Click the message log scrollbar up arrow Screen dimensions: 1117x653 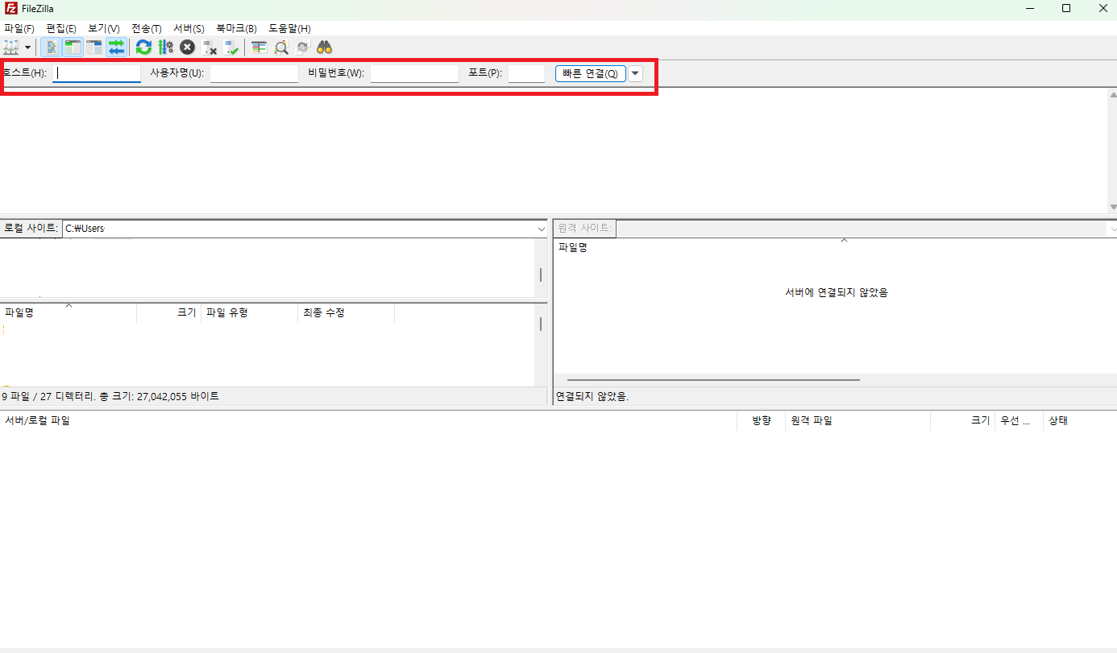(1112, 95)
